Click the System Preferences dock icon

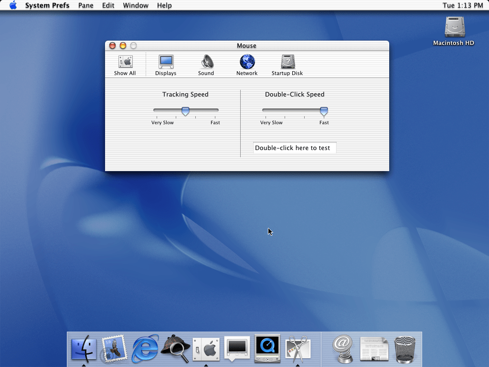point(206,349)
